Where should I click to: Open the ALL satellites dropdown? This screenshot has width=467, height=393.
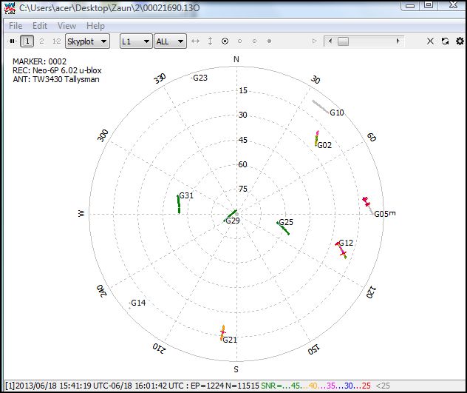click(170, 41)
